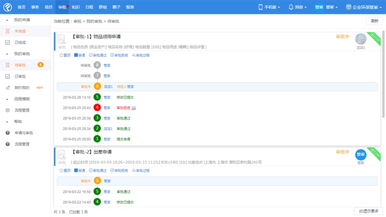Click the app logo in the top-left corner
This screenshot has width=386, height=217.
[x=8, y=7]
